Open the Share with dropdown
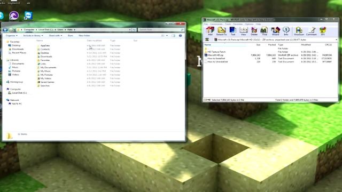Image resolution: width=342 pixels, height=192 pixels. (56, 36)
